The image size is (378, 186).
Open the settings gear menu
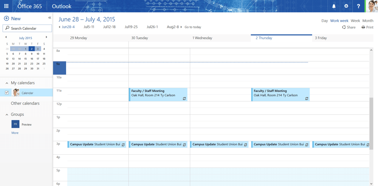click(346, 6)
